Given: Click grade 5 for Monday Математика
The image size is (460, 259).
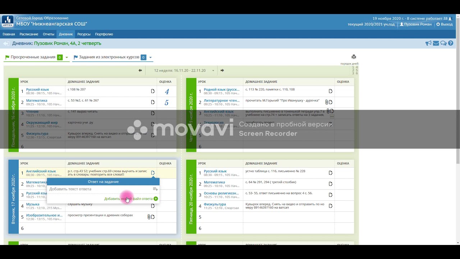Looking at the screenshot, I should [x=167, y=103].
